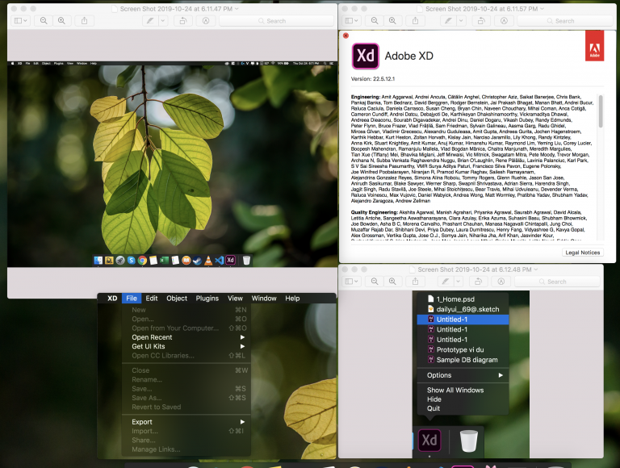Open the Object menu
Viewport: 620px width, 468px height.
(177, 299)
